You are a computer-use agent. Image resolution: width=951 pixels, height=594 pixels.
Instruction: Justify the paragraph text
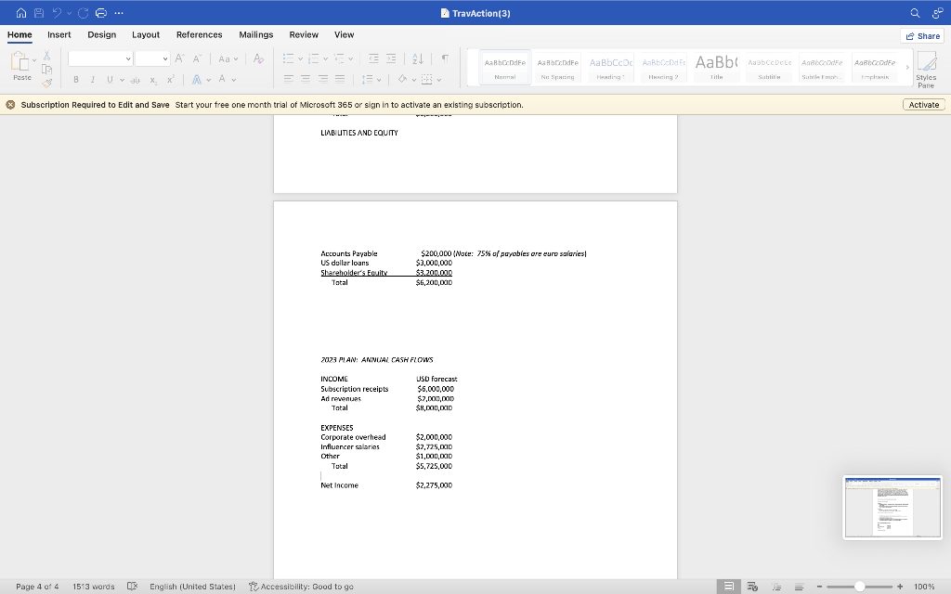(340, 79)
